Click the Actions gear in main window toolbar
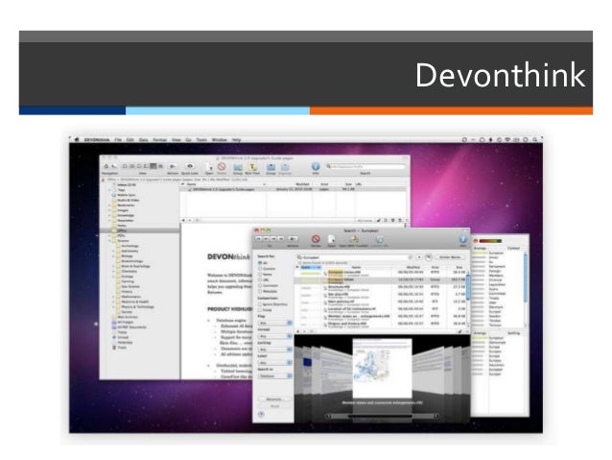Screen dimensions: 612x460 coord(172,166)
